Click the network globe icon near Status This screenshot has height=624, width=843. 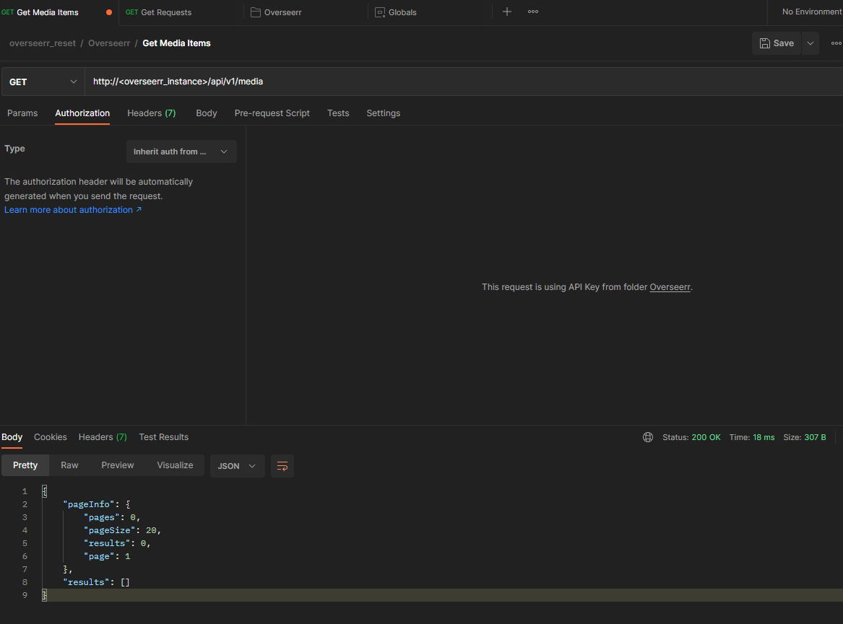coord(648,437)
